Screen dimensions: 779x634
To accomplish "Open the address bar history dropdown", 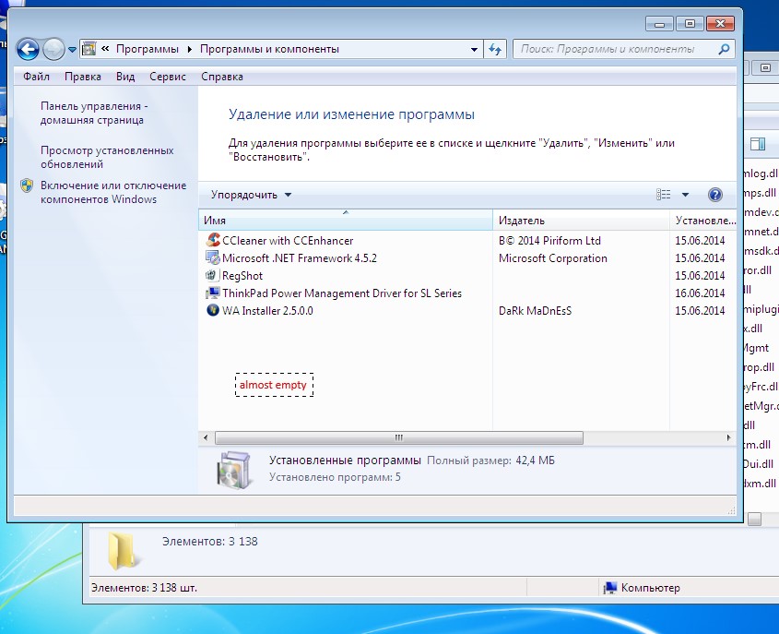I will [x=474, y=49].
